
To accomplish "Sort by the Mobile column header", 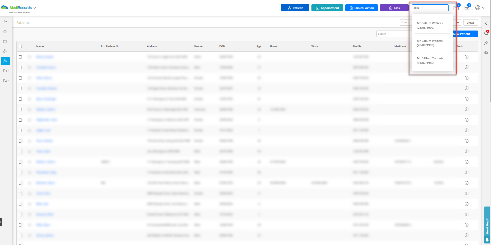I will [x=357, y=46].
